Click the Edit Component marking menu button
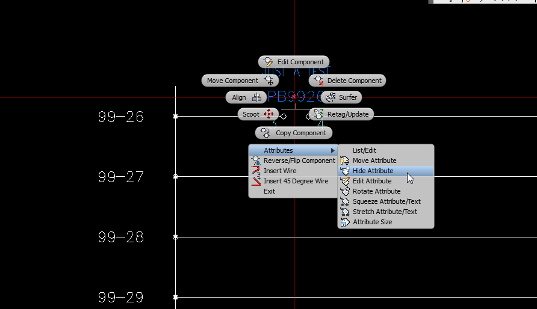537x309 pixels. tap(294, 62)
